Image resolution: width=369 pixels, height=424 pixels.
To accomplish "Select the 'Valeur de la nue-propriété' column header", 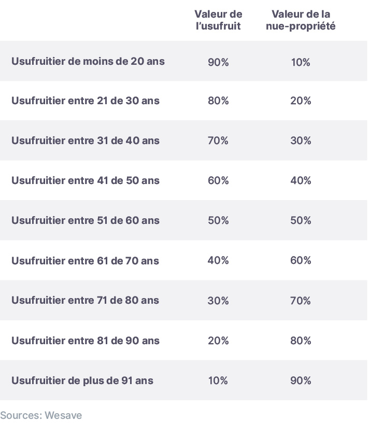I will click(x=301, y=20).
